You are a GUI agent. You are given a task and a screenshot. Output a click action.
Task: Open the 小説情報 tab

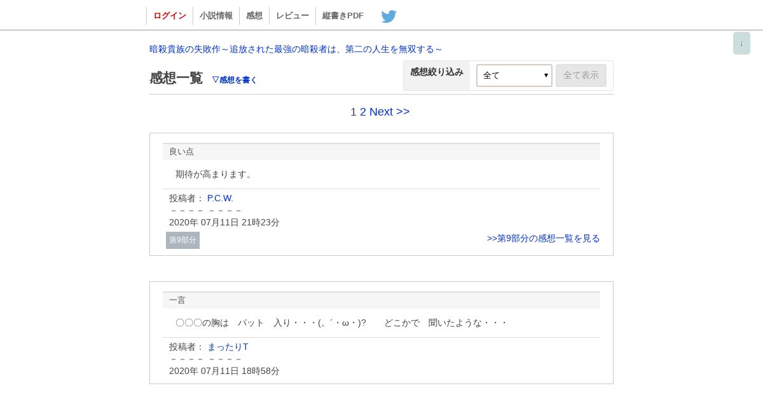tap(216, 16)
